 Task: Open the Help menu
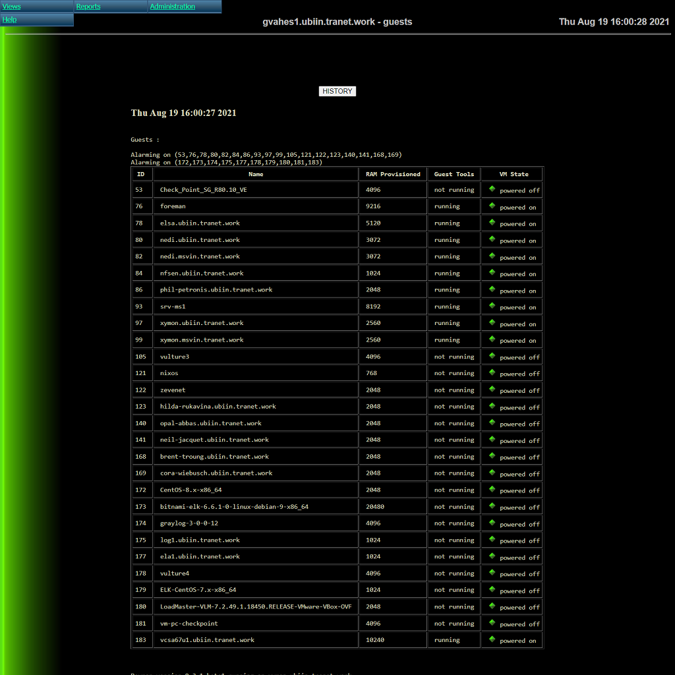tap(10, 20)
